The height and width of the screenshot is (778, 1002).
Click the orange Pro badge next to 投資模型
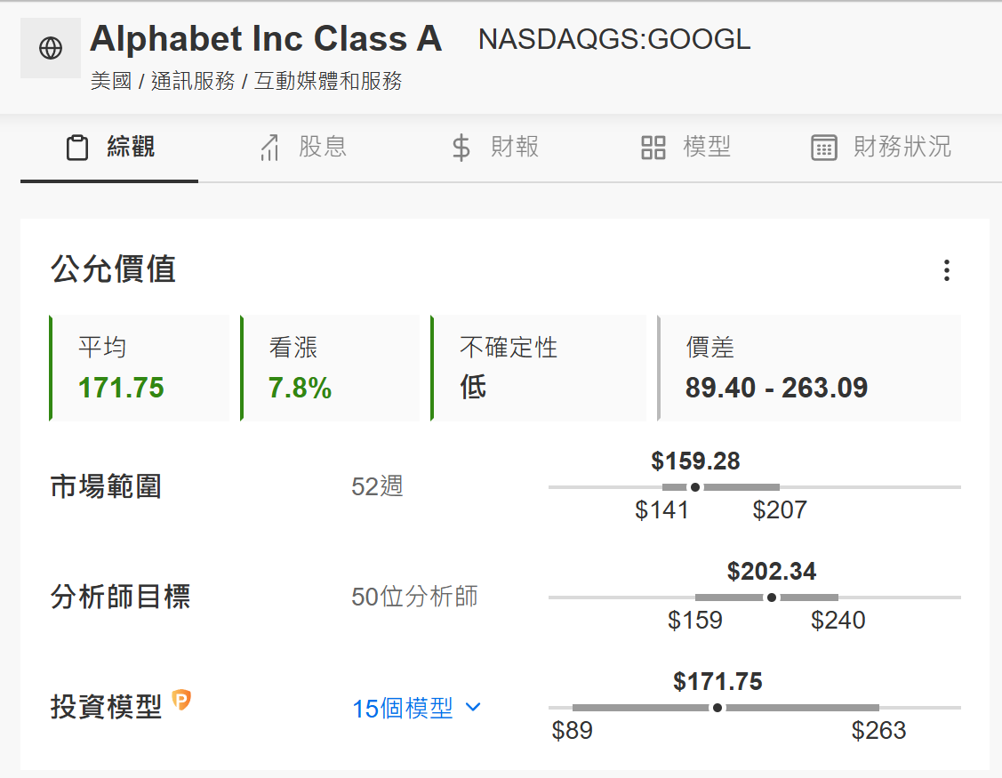tap(181, 701)
